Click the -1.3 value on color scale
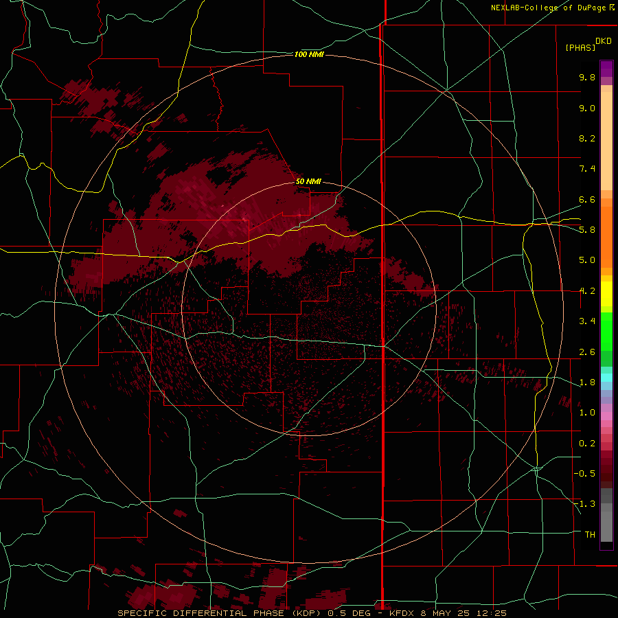The width and height of the screenshot is (618, 618). pyautogui.click(x=584, y=504)
